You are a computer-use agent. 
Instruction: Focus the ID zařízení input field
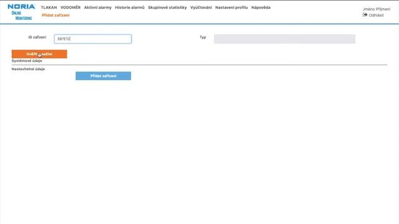(x=93, y=39)
